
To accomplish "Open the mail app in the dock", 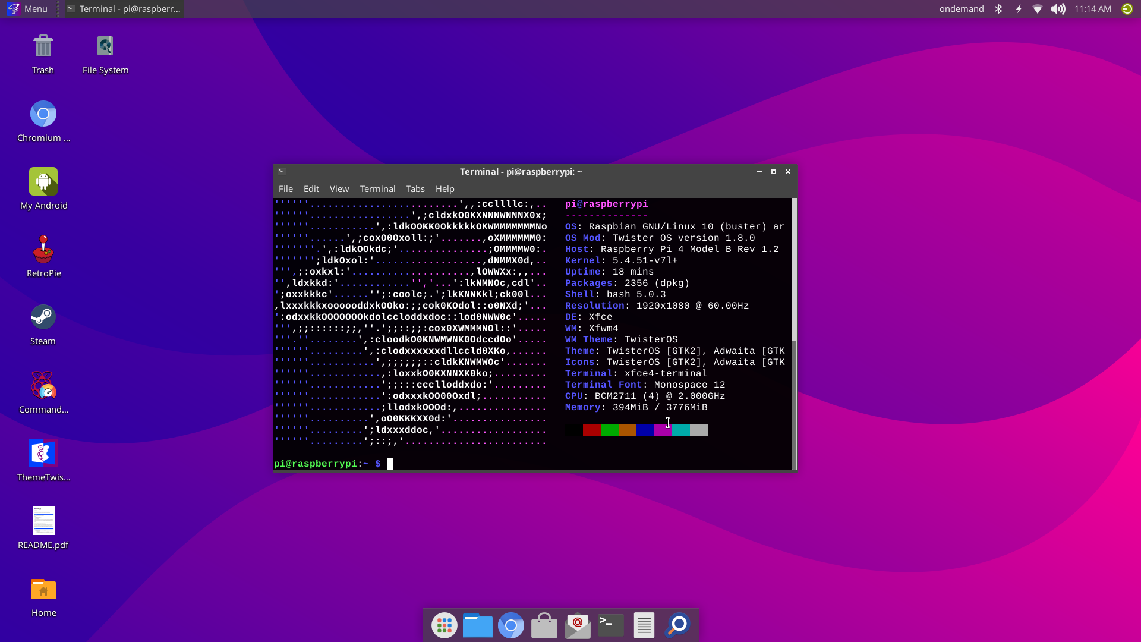I will [x=577, y=625].
